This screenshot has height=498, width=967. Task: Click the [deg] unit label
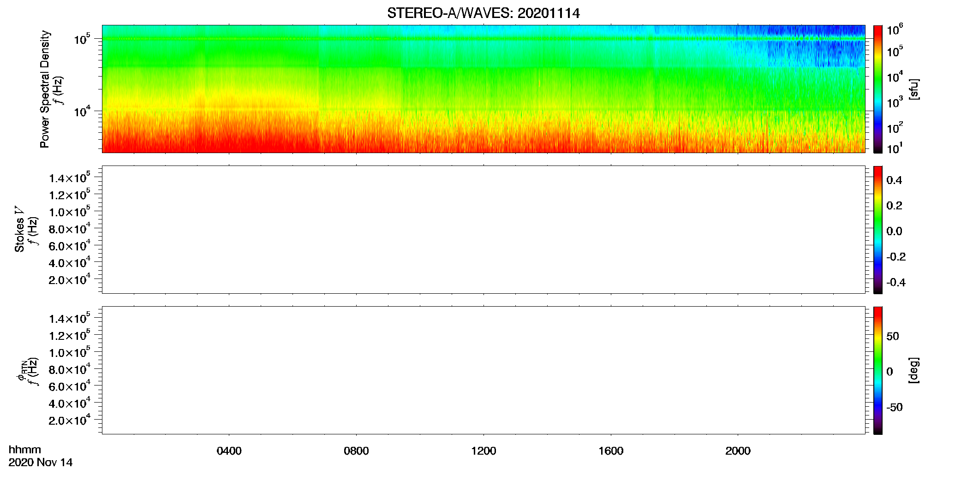pyautogui.click(x=914, y=370)
